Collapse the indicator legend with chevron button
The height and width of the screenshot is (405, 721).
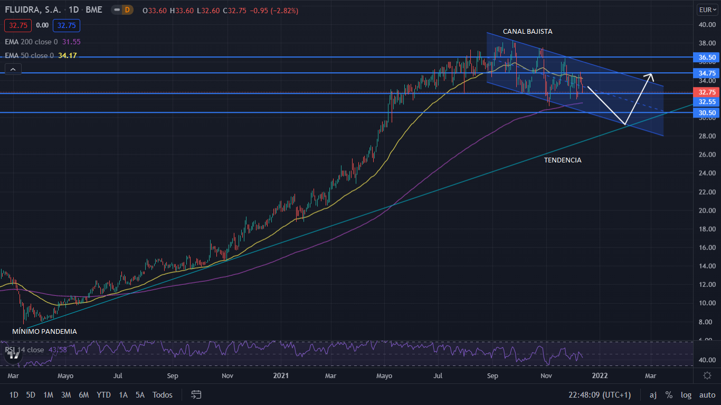tap(13, 69)
